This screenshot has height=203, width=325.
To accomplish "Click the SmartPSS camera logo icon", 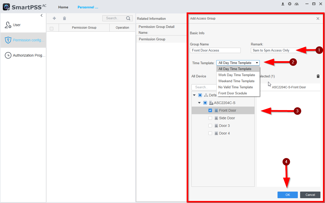I will (x=6, y=7).
